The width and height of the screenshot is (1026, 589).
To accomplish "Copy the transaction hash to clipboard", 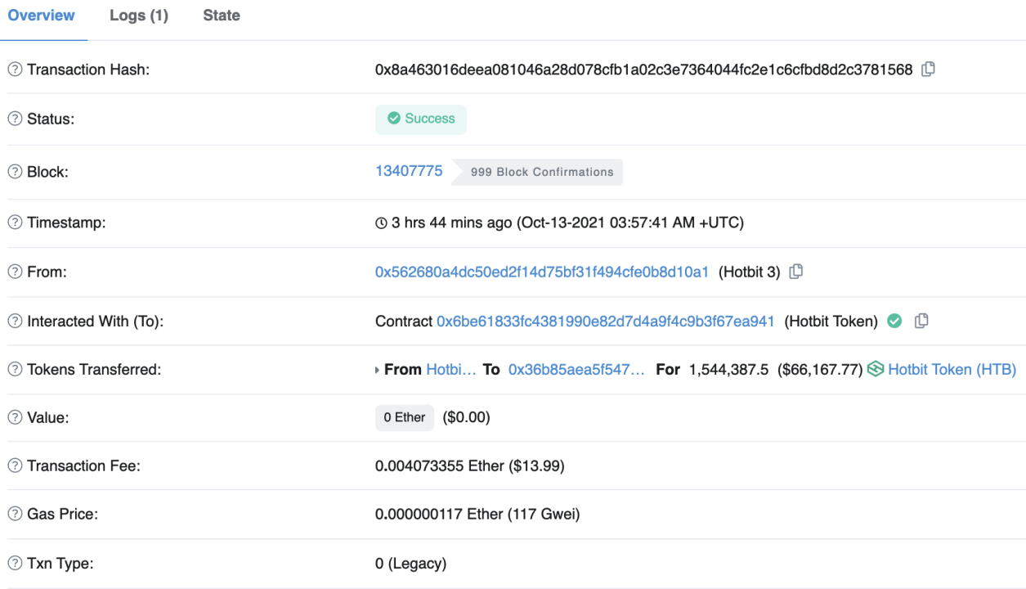I will coord(928,70).
